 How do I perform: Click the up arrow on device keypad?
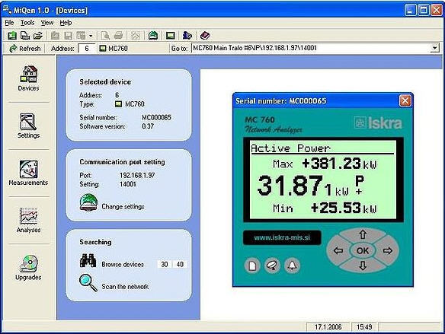(363, 234)
